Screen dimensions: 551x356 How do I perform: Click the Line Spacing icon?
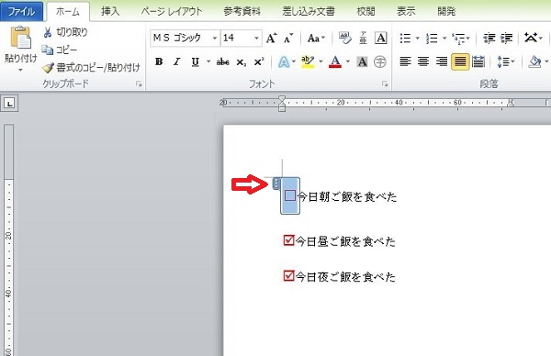[503, 62]
